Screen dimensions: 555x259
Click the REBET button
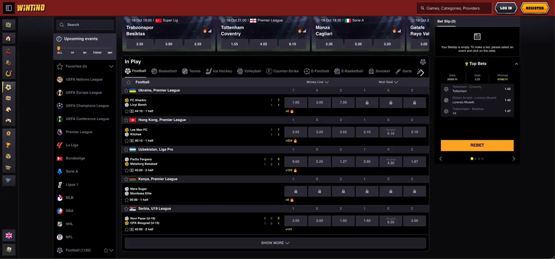point(477,145)
